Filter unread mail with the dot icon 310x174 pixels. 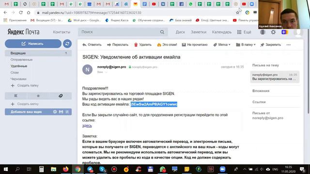(38, 96)
